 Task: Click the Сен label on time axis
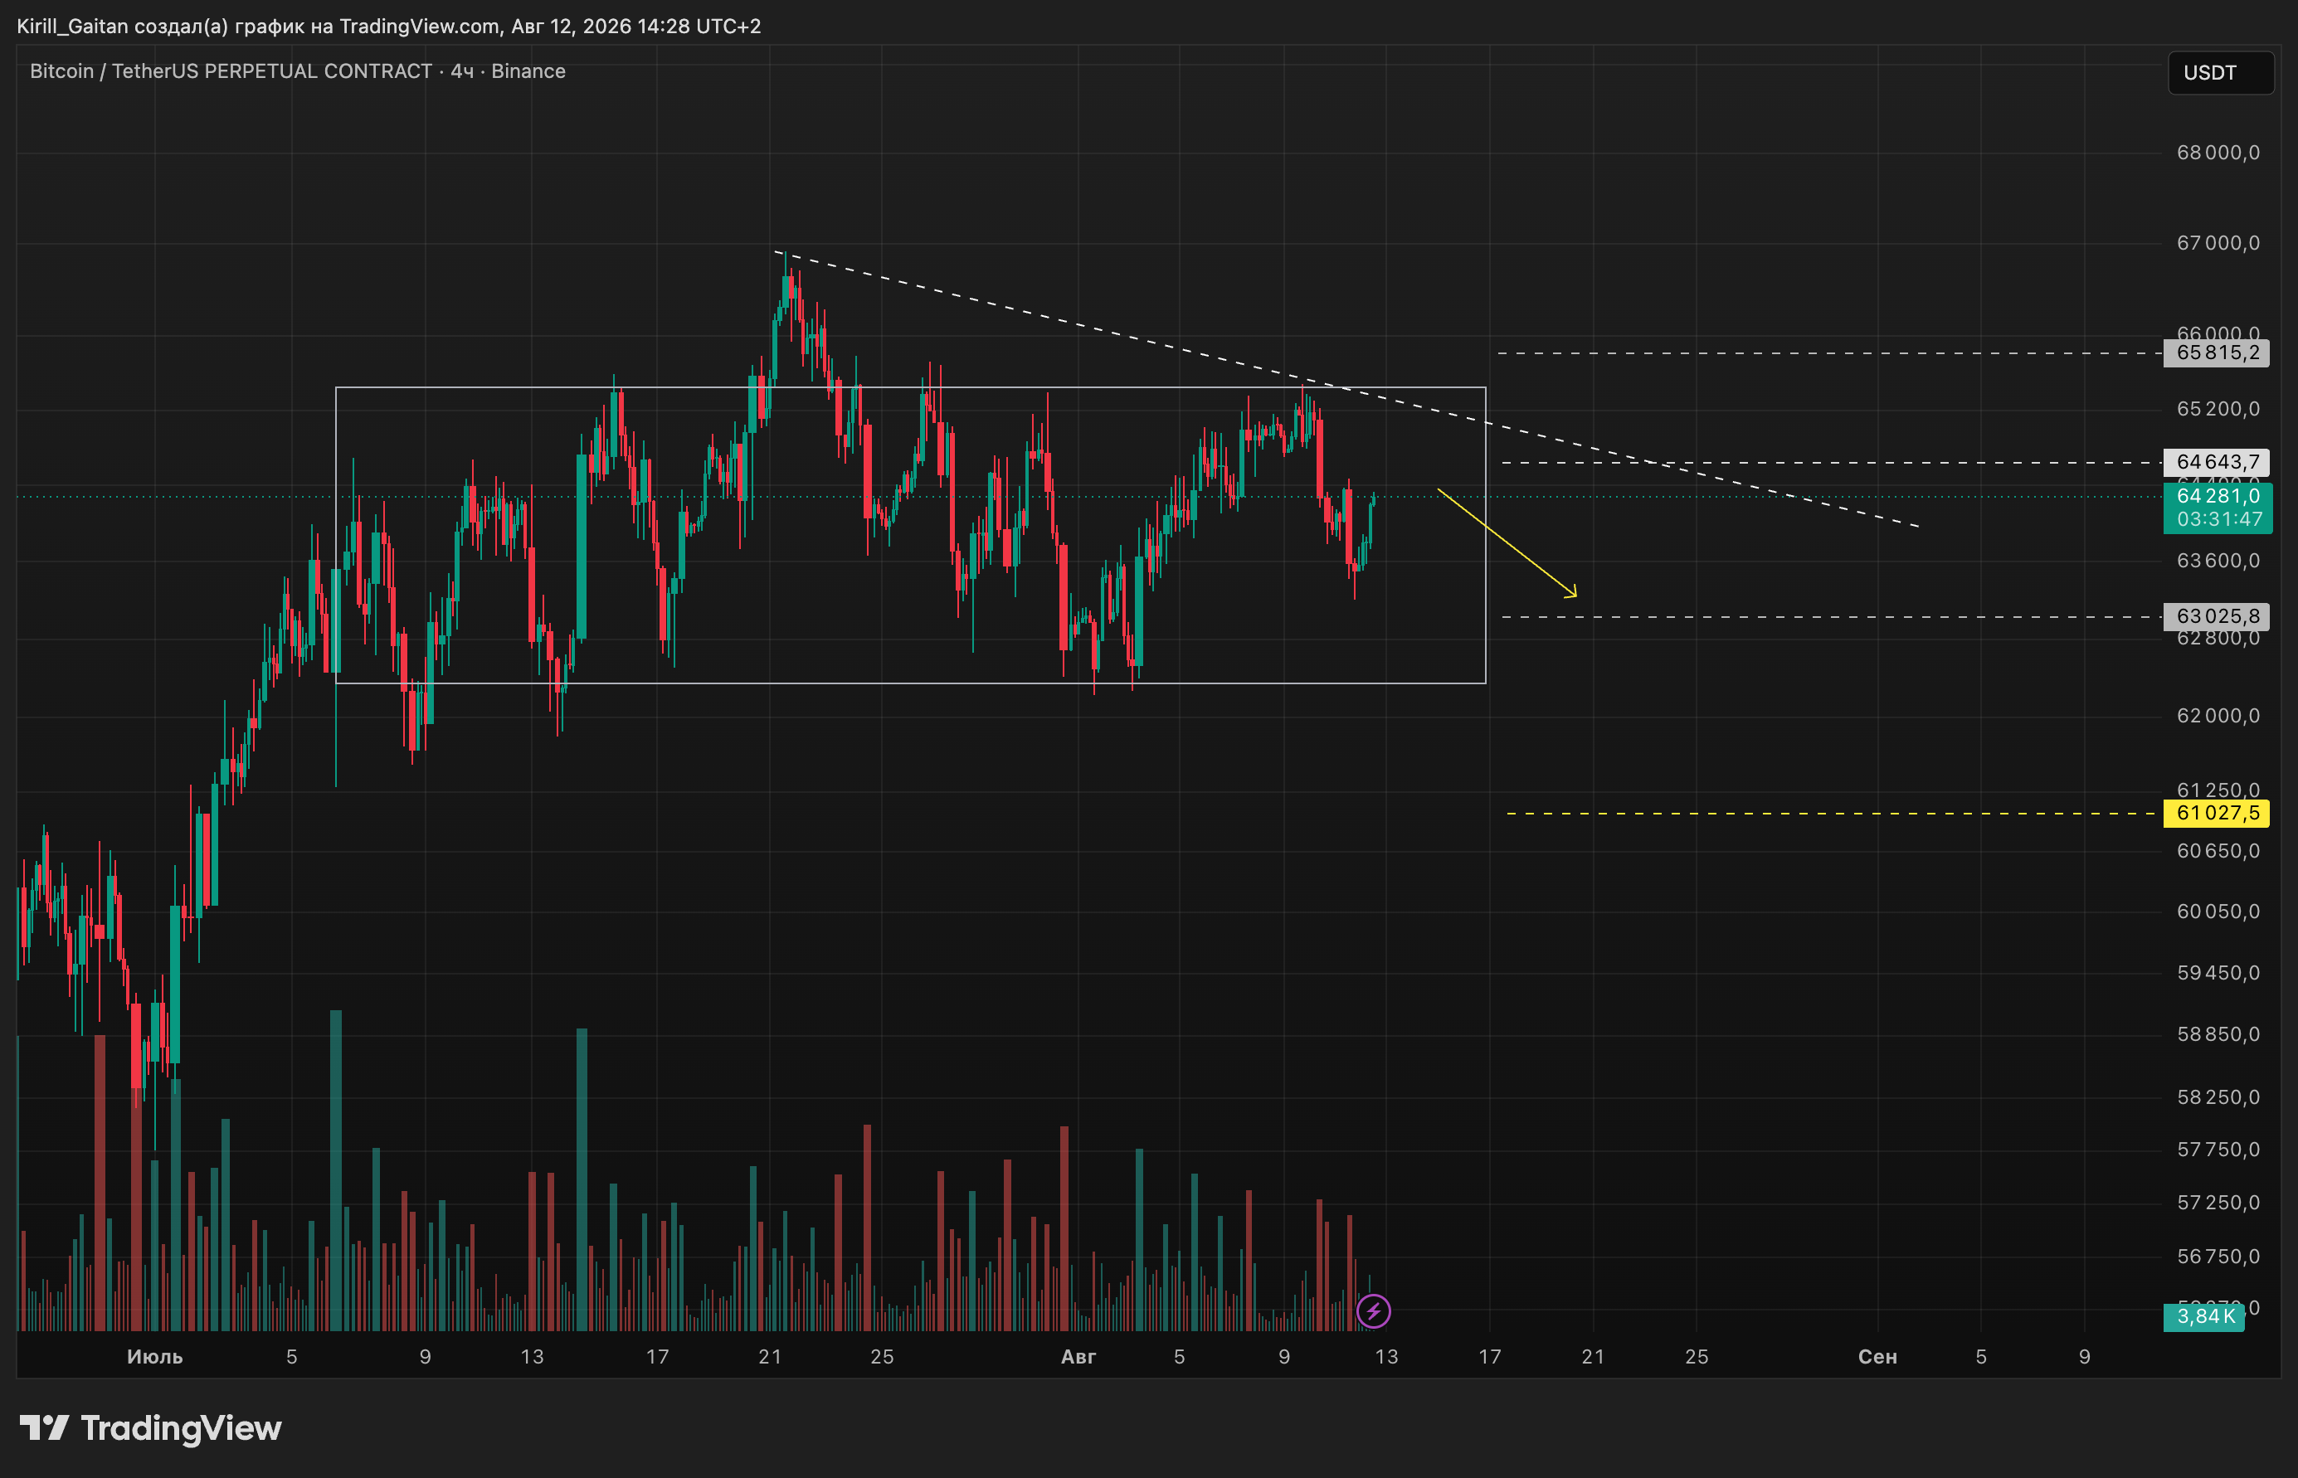coord(1877,1357)
